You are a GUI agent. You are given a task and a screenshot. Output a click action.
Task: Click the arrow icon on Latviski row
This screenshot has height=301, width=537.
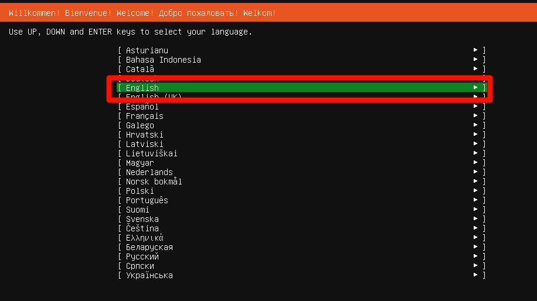click(475, 144)
